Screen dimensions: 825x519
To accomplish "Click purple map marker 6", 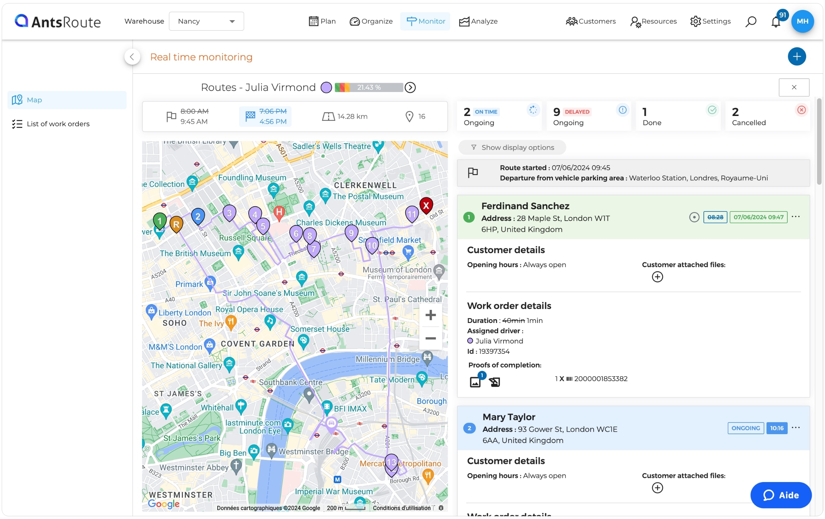I will pyautogui.click(x=296, y=234).
